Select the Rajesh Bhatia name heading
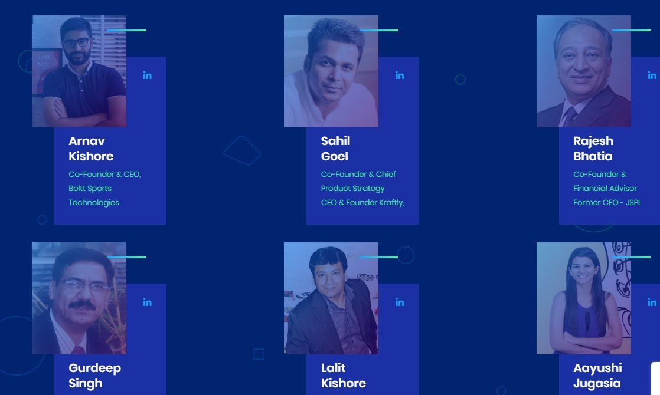The image size is (660, 395). coord(593,149)
